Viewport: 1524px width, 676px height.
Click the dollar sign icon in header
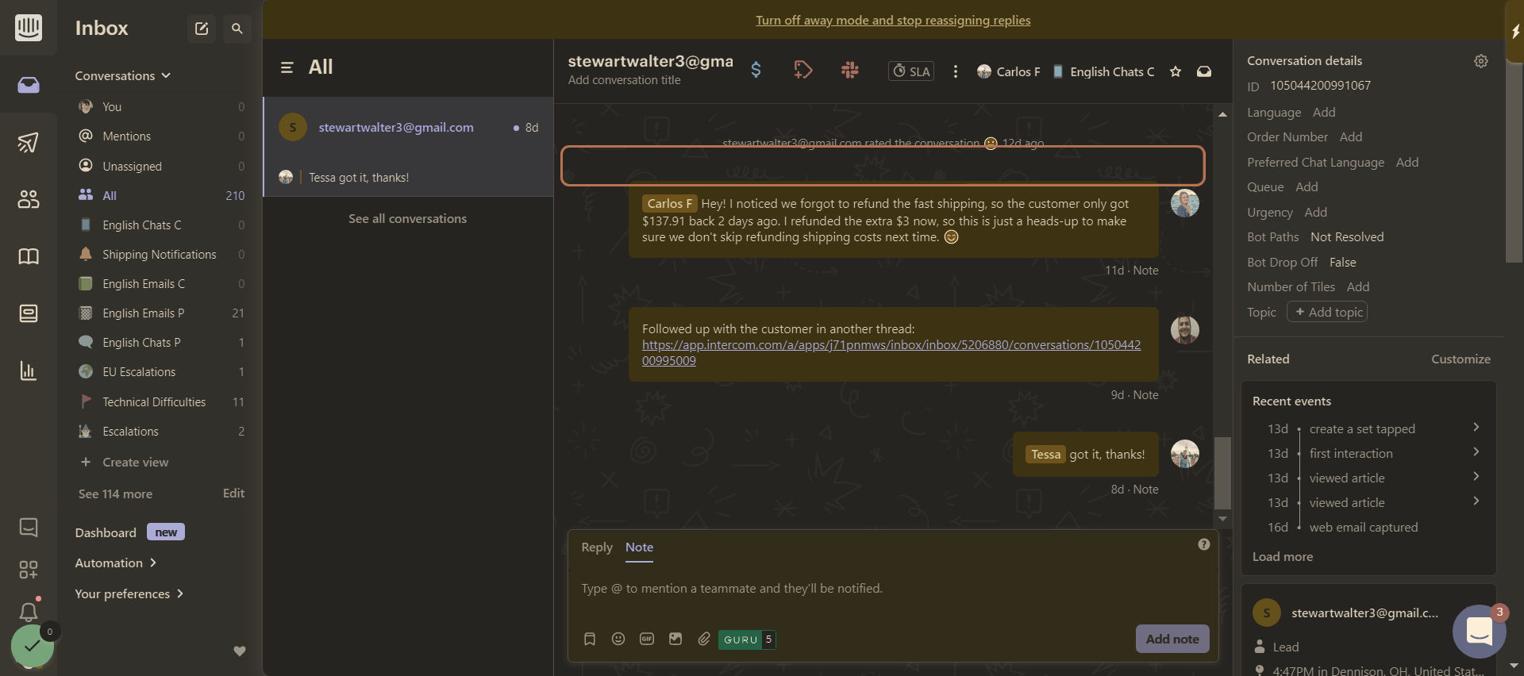tap(756, 71)
